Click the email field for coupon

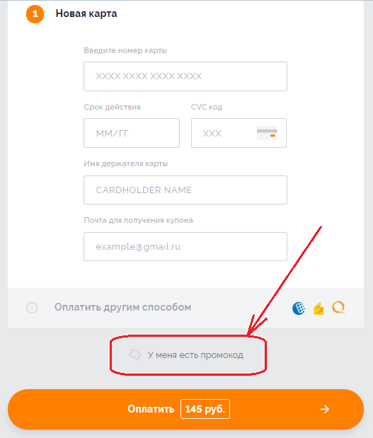[185, 247]
